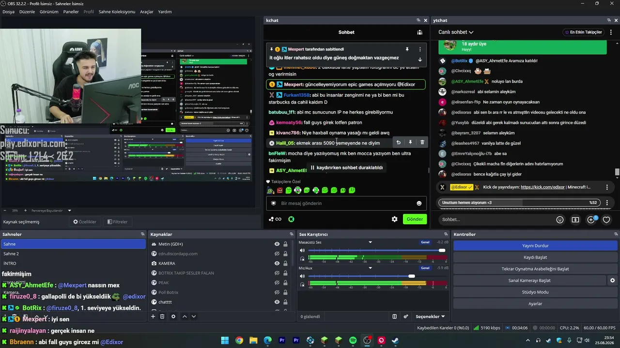Pin Halil_05's chat message
620x348 pixels.
410,143
